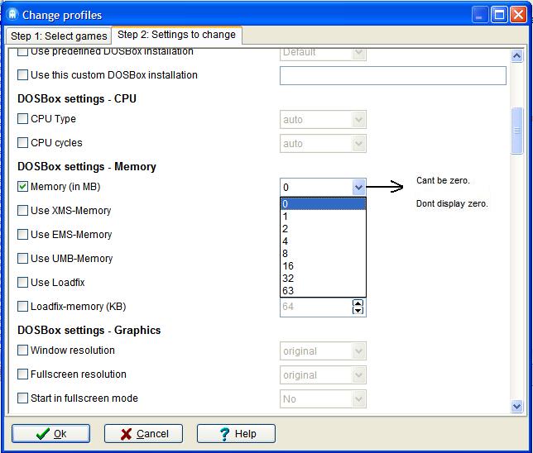The width and height of the screenshot is (533, 453).
Task: Enable Start in fullscreen mode checkbox
Action: [23, 398]
